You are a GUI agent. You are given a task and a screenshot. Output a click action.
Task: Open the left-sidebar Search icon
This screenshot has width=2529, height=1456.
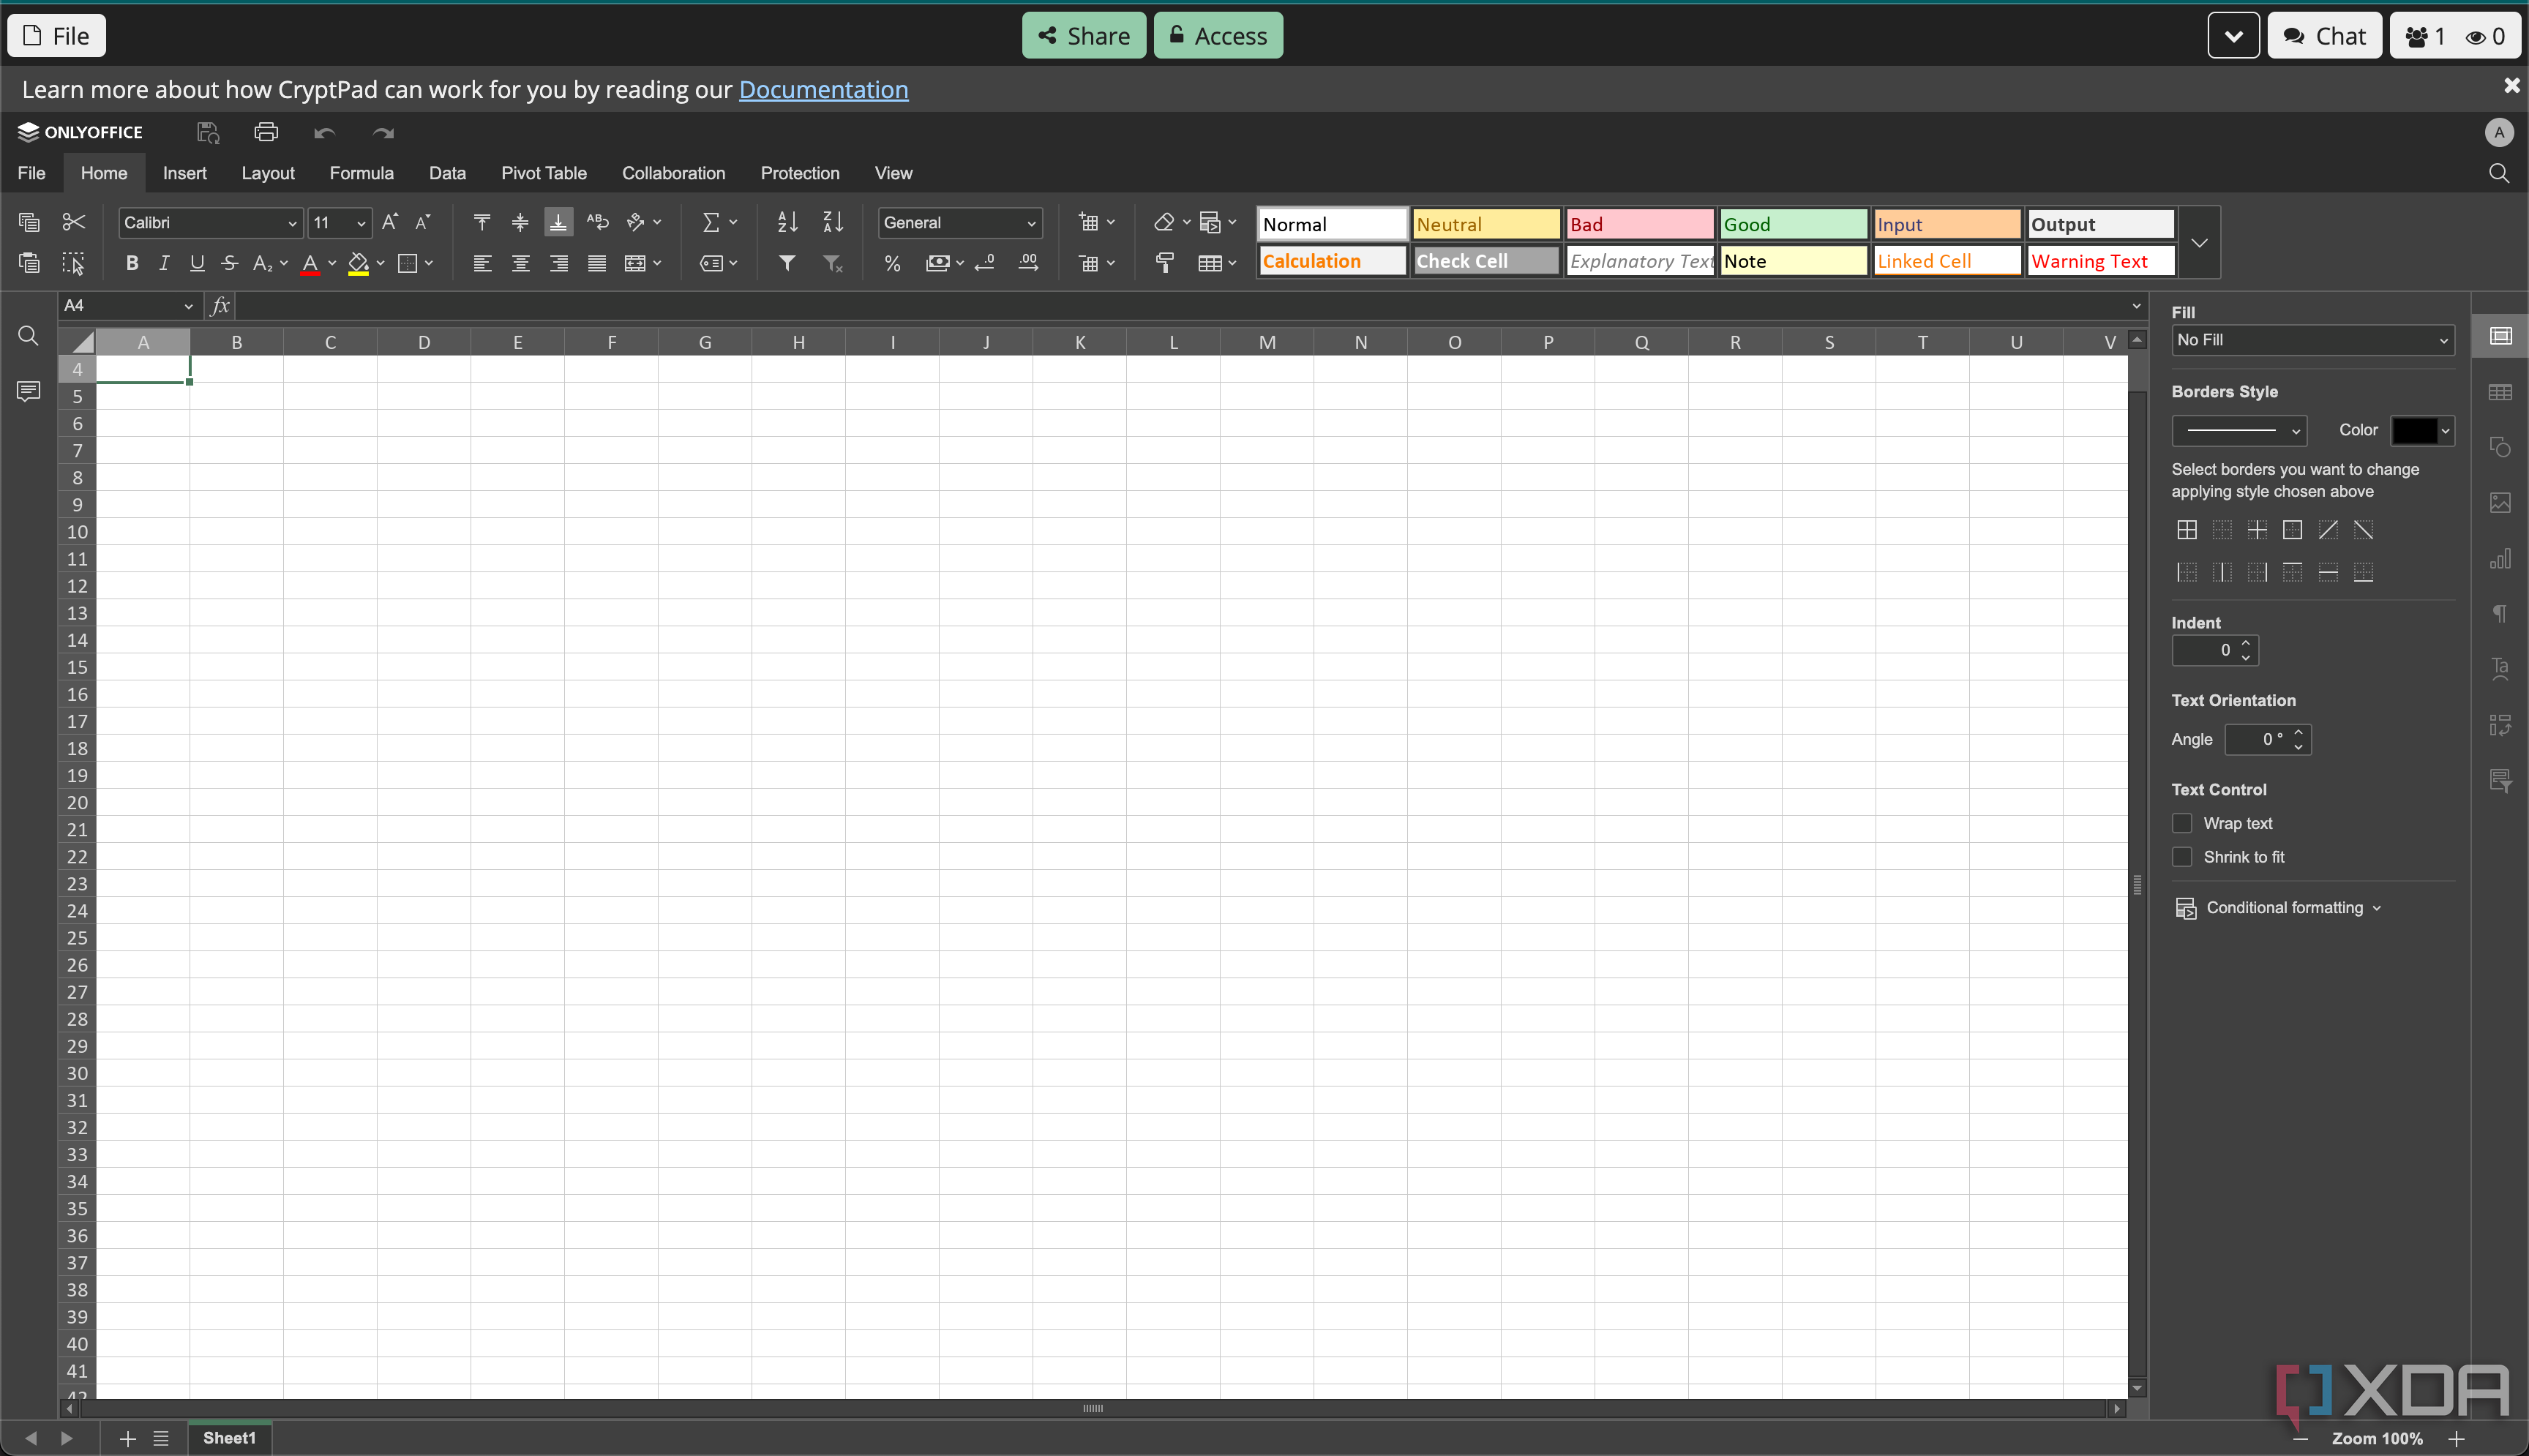tap(28, 336)
